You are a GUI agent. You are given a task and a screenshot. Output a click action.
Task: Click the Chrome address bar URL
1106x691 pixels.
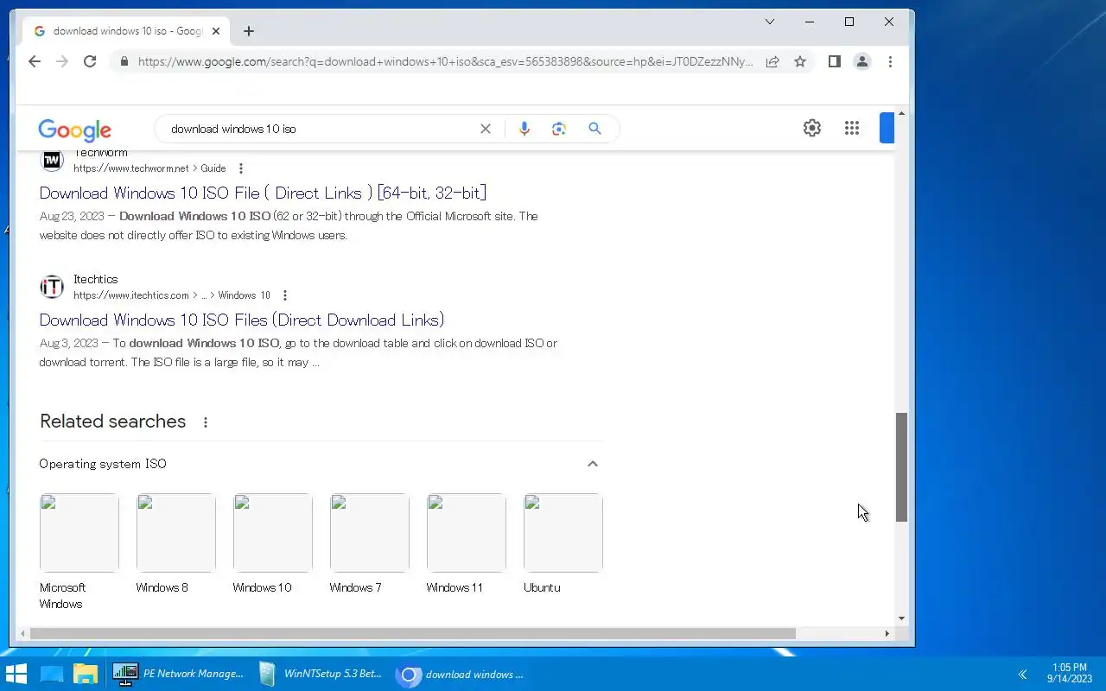445,61
